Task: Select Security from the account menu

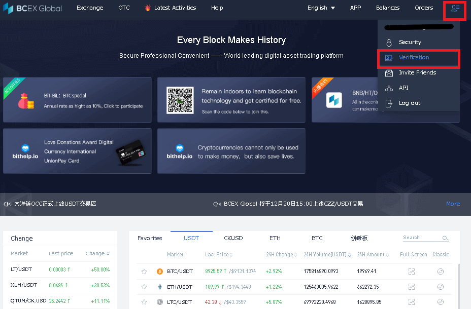Action: click(x=419, y=42)
